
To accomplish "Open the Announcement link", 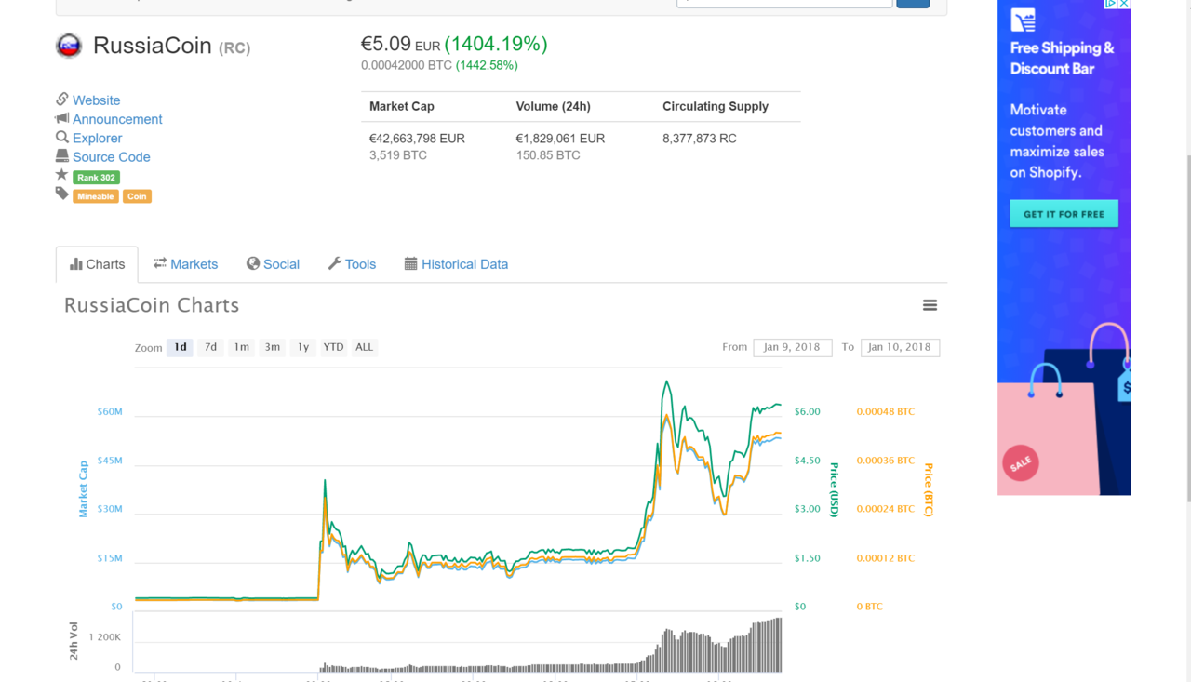I will tap(117, 119).
